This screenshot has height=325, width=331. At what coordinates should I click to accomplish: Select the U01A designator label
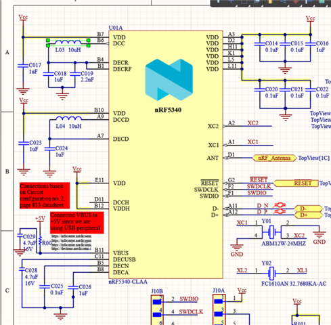tap(116, 28)
